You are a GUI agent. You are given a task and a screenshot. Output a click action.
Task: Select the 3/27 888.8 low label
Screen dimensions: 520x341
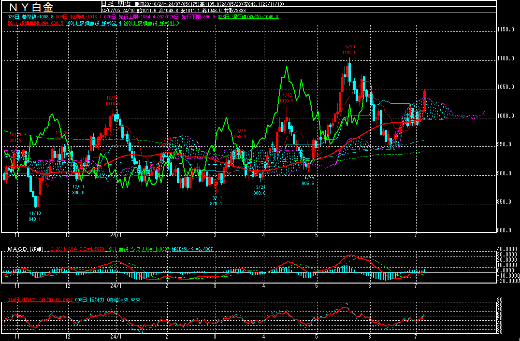click(x=260, y=190)
